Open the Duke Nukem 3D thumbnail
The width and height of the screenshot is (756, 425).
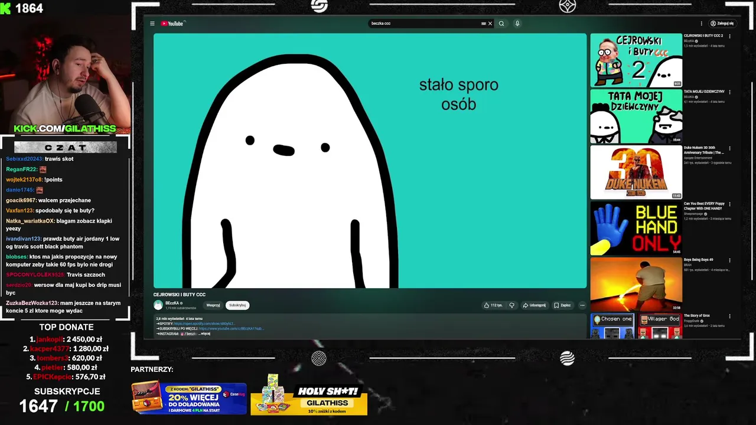636,172
